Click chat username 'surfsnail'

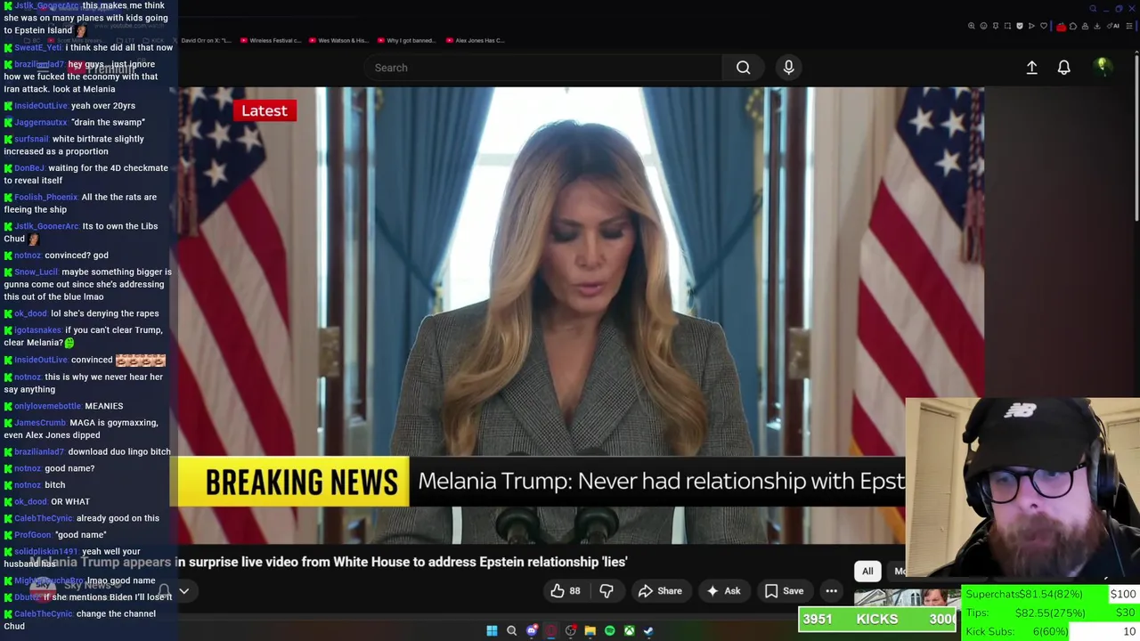point(31,139)
